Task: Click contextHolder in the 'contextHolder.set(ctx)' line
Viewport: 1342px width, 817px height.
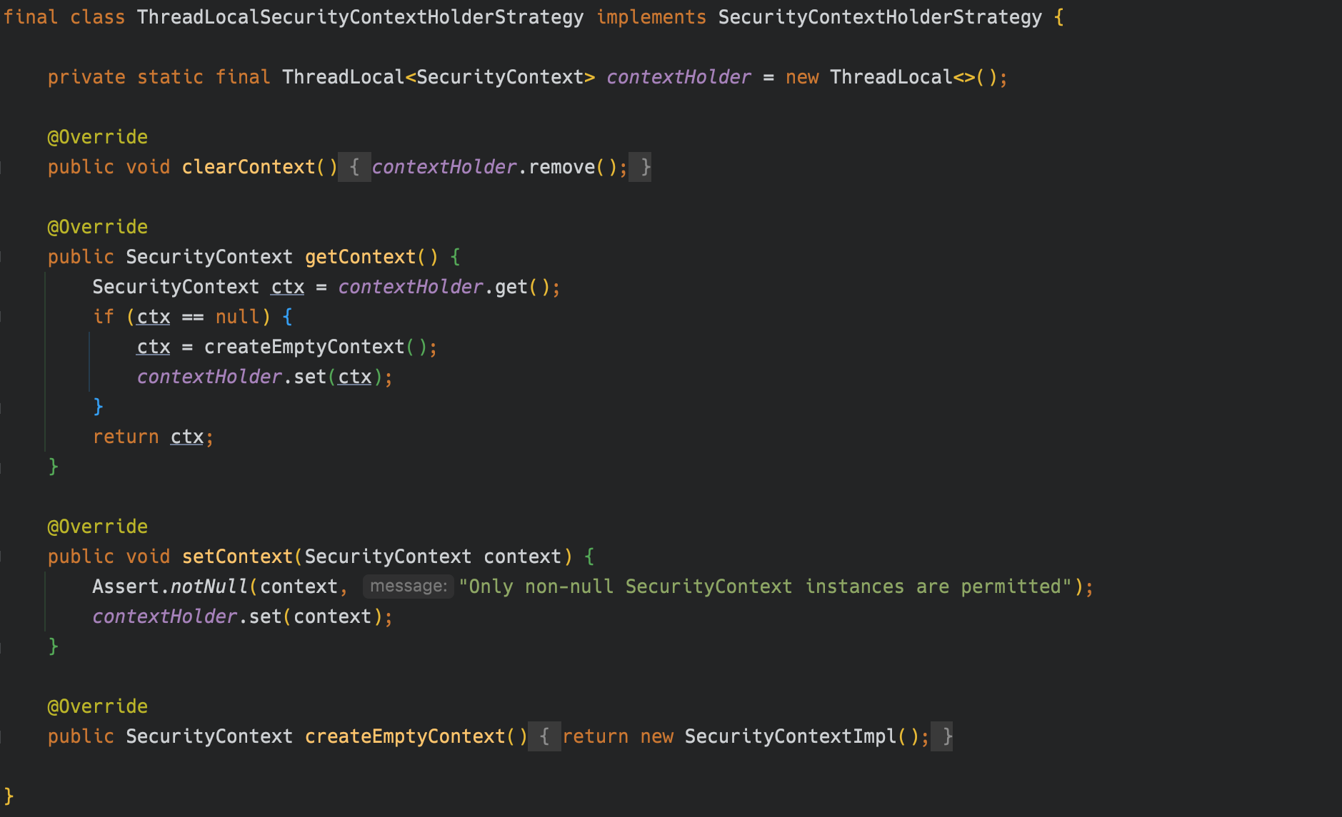Action: (x=209, y=377)
